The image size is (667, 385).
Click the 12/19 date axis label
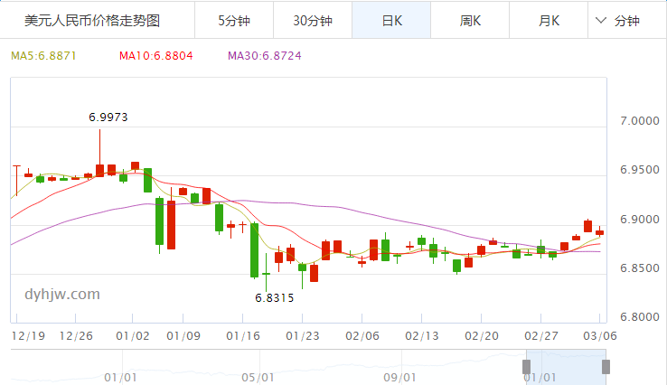click(28, 336)
